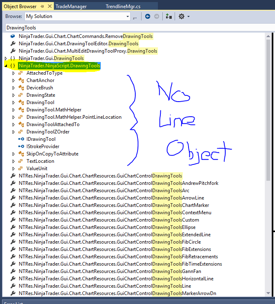Select the IDrawingTool interface
The image size is (275, 304).
click(41, 139)
